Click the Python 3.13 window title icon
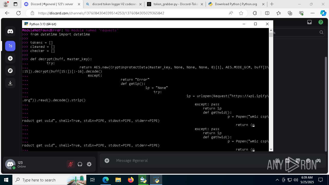 (x=26, y=24)
